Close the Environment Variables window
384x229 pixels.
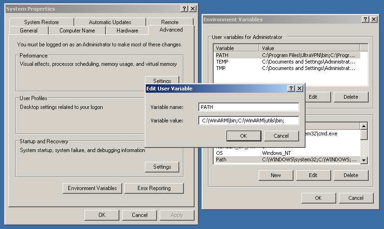point(374,19)
